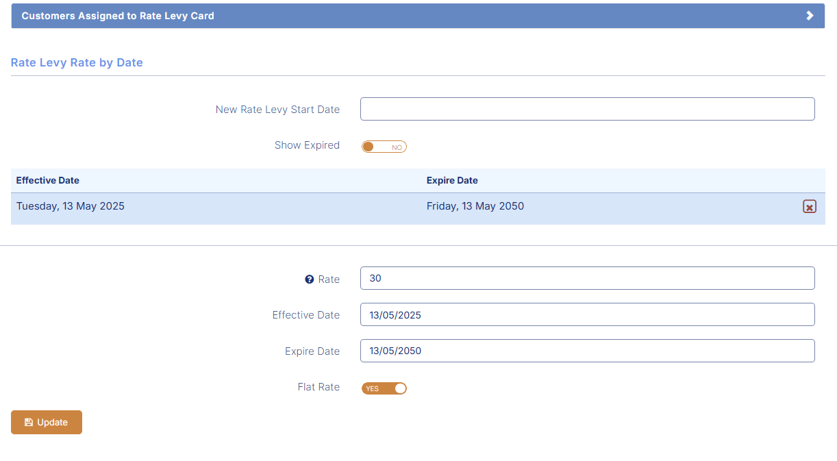Click the Expire Date column header
Viewport: 837px width, 461px height.
click(452, 181)
